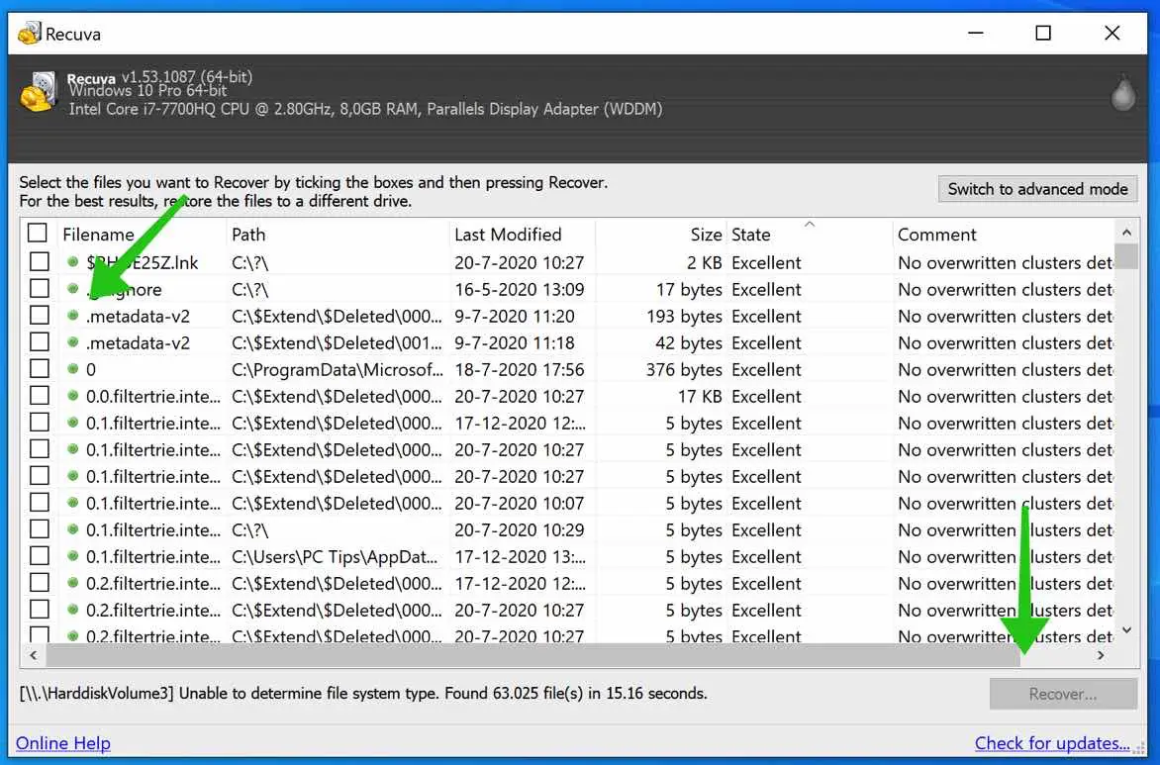The width and height of the screenshot is (1160, 765).
Task: Sort the list by the Filename column
Action: point(142,235)
